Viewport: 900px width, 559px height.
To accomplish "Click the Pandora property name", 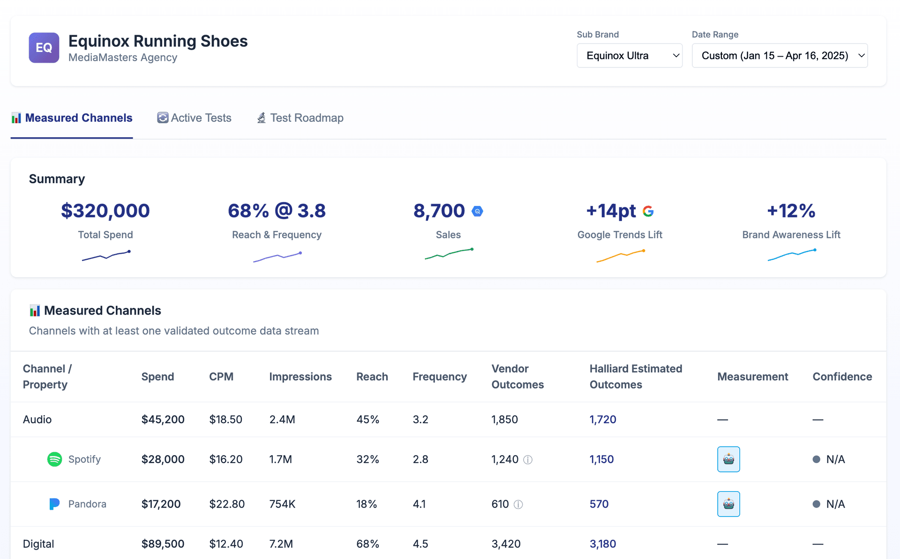I will click(x=87, y=504).
